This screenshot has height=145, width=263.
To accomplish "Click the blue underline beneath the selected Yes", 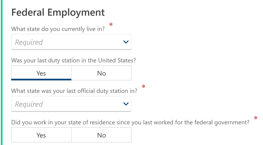I will coord(41,79).
